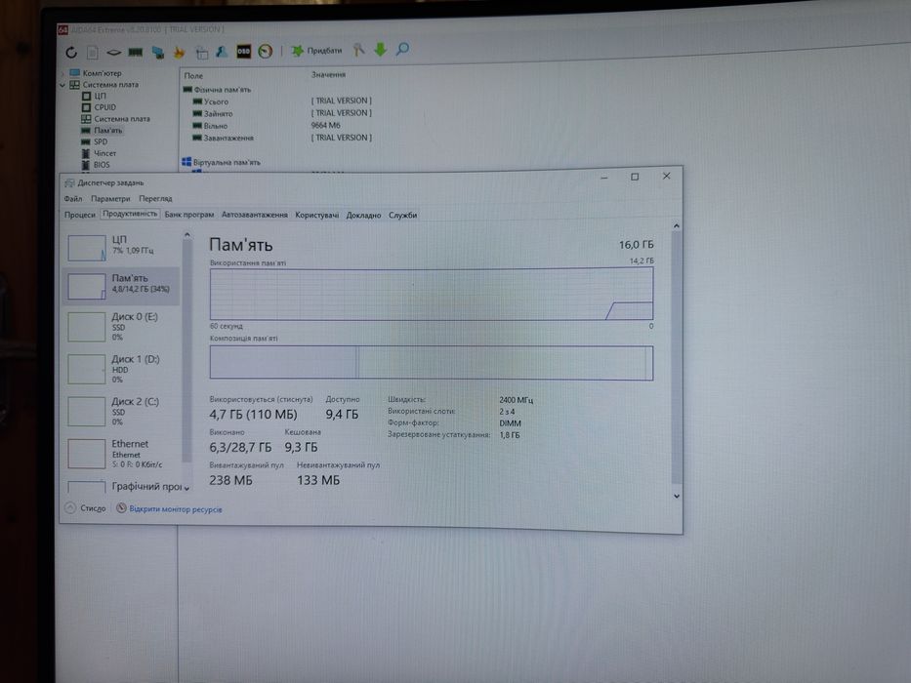Click the person-shaped AIDA64 toolbar icon
Image resolution: width=911 pixels, height=683 pixels.
(x=222, y=52)
